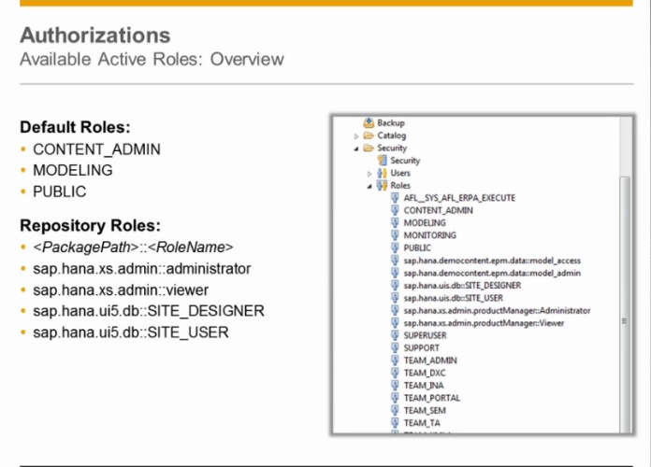Image resolution: width=651 pixels, height=467 pixels.
Task: Click the 'Available Active Roles: Overview' subtitle
Action: [152, 59]
